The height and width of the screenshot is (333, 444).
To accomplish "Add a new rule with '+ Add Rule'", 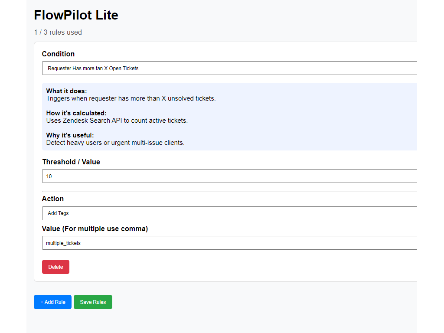I will click(x=52, y=302).
